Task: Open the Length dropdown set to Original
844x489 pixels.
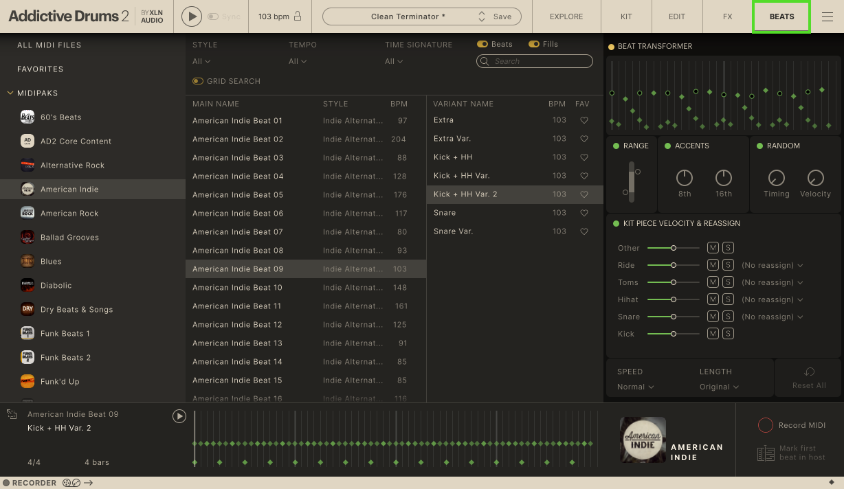Action: coord(720,387)
